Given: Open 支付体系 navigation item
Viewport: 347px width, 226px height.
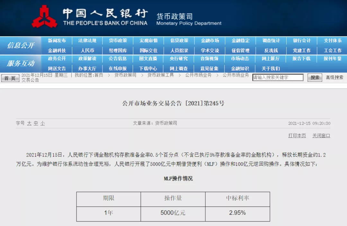Looking at the screenshot, I should click(x=333, y=41).
